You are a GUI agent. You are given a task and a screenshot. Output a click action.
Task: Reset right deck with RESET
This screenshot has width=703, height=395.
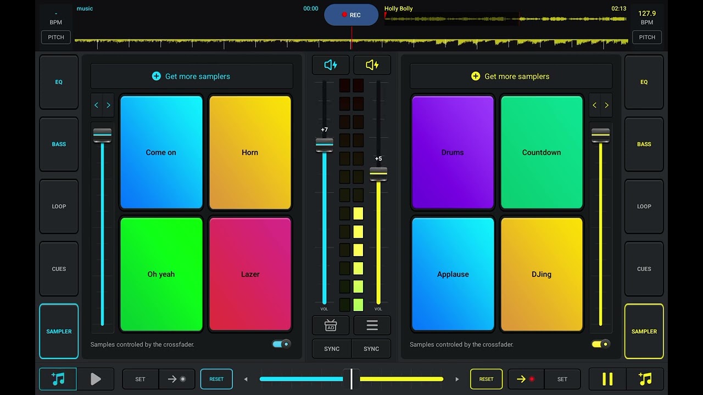[486, 379]
